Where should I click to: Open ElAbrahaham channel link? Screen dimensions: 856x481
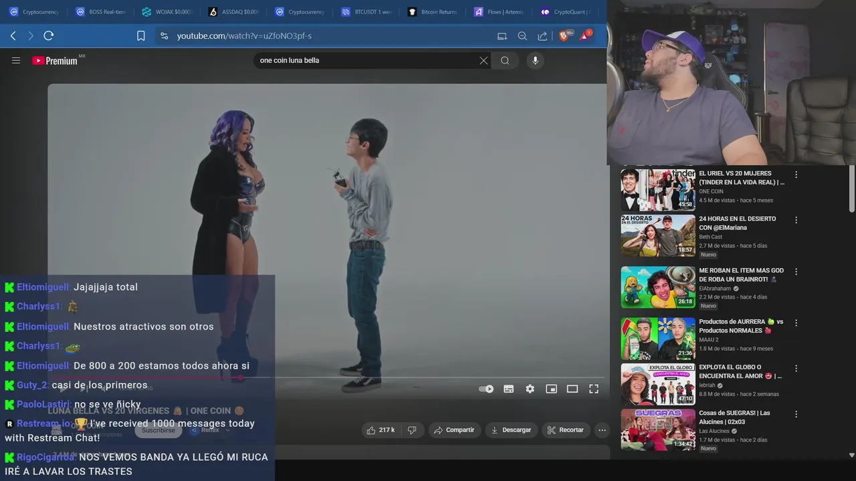(715, 289)
